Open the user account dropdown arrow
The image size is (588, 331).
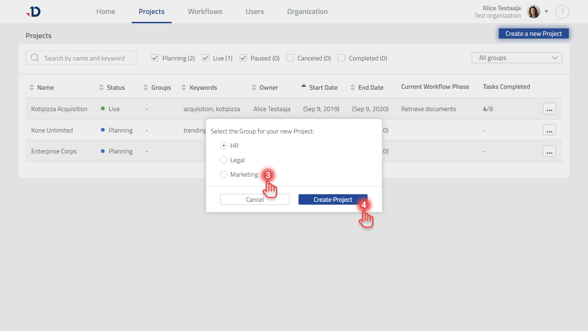tap(547, 12)
